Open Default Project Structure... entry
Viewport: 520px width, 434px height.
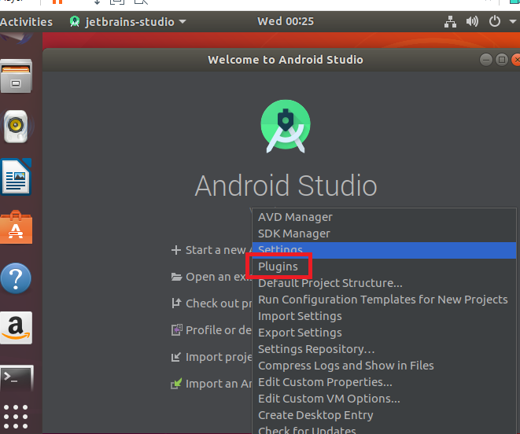[x=384, y=283]
